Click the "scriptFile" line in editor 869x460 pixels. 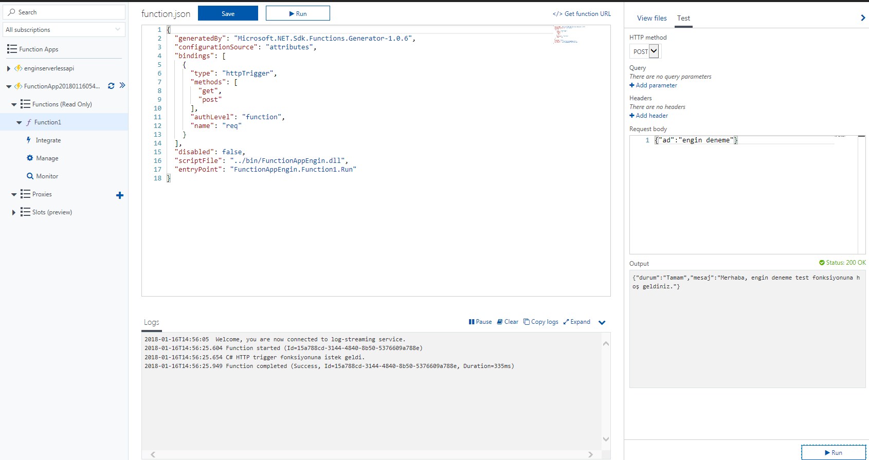(261, 160)
